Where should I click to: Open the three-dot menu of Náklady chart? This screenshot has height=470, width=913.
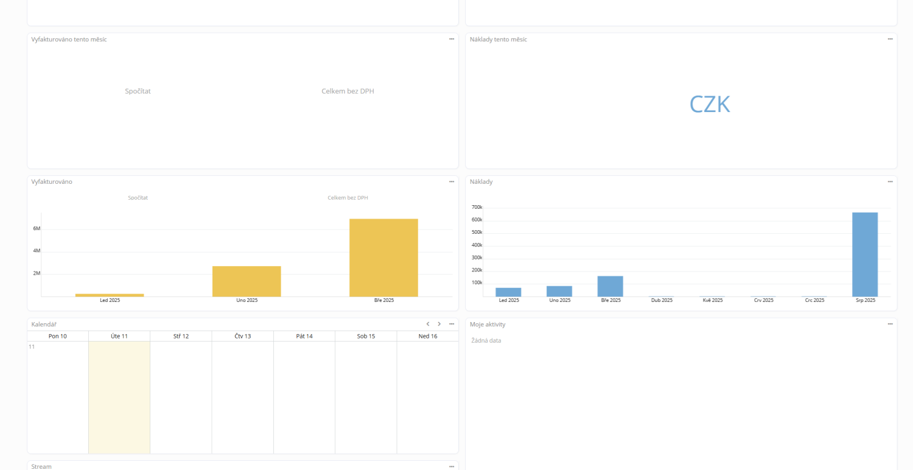pos(890,181)
